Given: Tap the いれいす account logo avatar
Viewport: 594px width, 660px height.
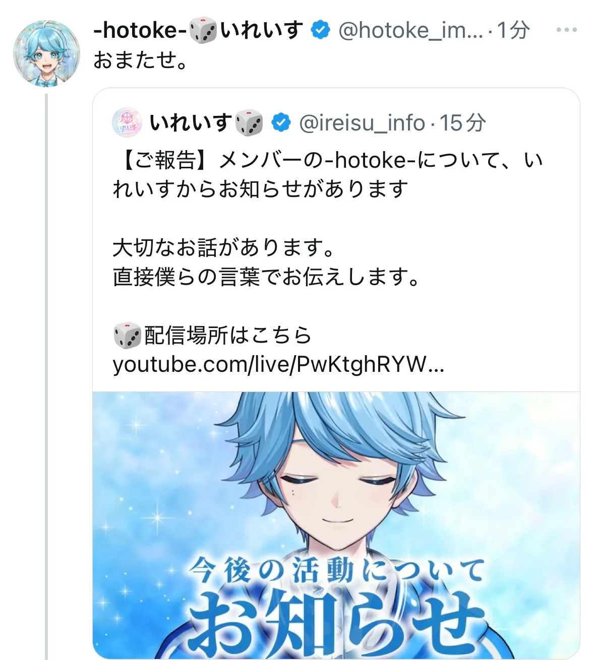Looking at the screenshot, I should pos(127,122).
